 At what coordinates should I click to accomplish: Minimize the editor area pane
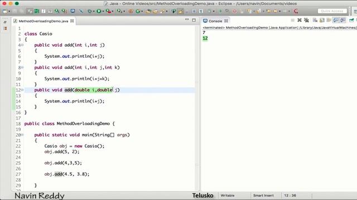point(187,20)
